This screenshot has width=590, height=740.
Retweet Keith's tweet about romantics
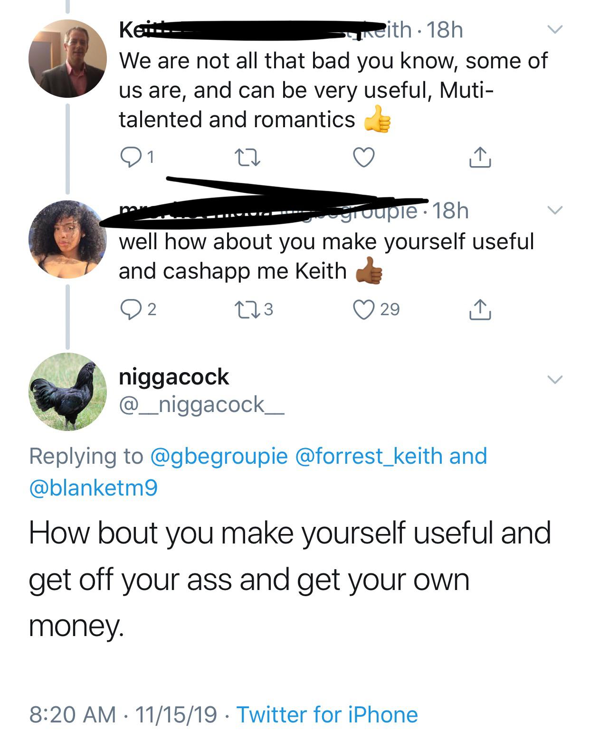tap(248, 157)
